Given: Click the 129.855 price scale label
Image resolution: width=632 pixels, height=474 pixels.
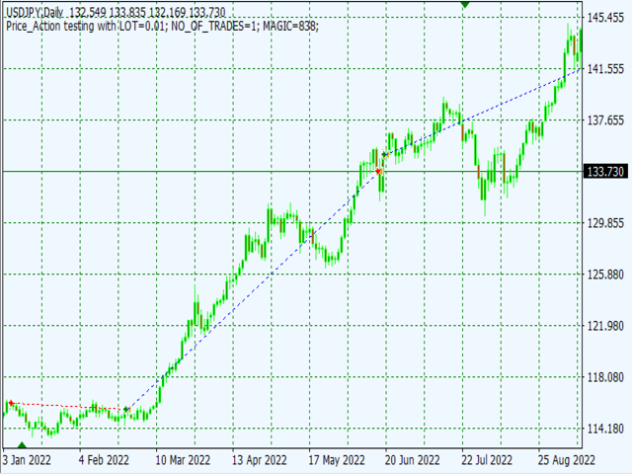Looking at the screenshot, I should tap(605, 223).
